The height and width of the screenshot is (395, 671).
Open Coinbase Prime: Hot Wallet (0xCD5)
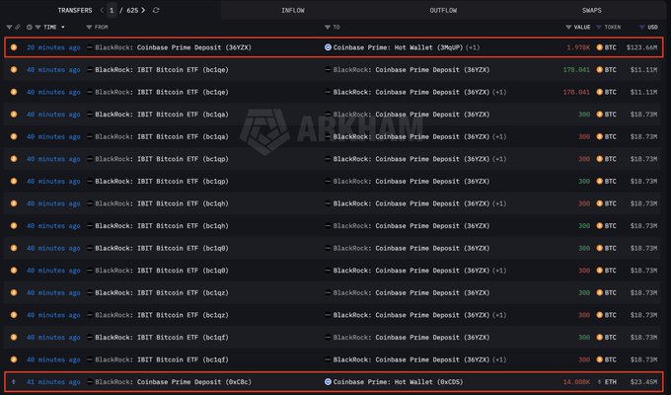click(x=398, y=382)
